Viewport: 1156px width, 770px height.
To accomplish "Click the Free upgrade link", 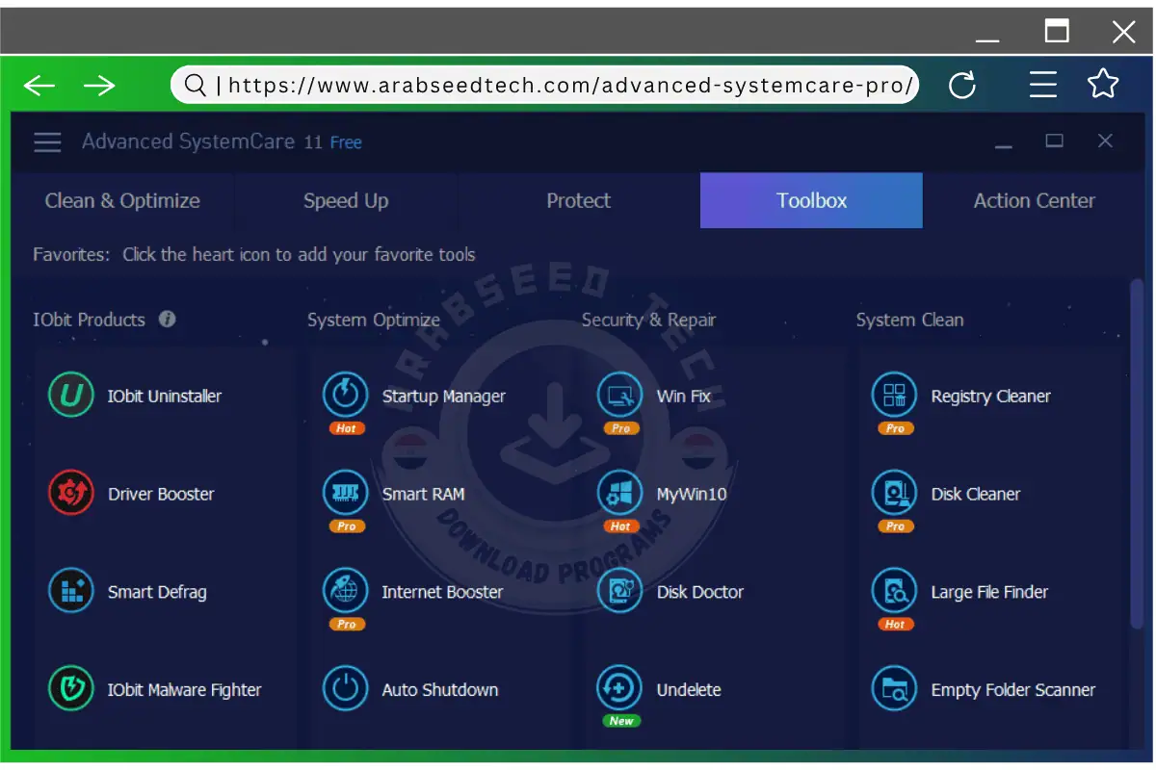I will coord(344,141).
